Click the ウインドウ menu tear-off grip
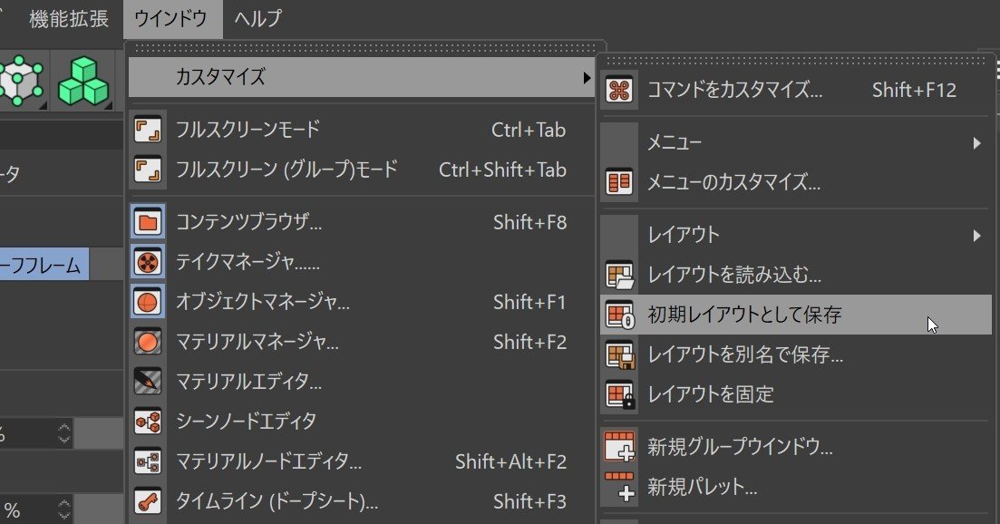 pyautogui.click(x=365, y=48)
